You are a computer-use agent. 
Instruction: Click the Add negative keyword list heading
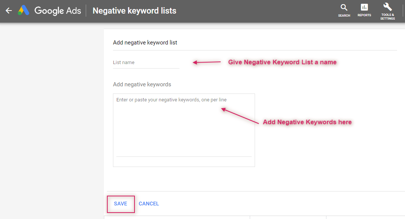point(145,43)
